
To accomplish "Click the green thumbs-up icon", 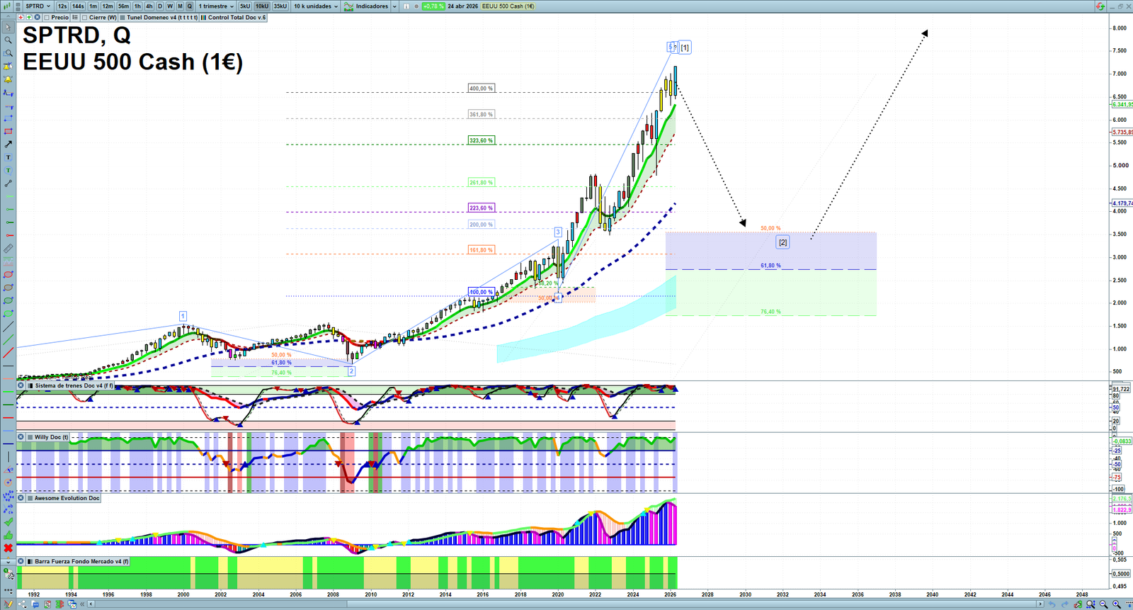I will [x=8, y=536].
